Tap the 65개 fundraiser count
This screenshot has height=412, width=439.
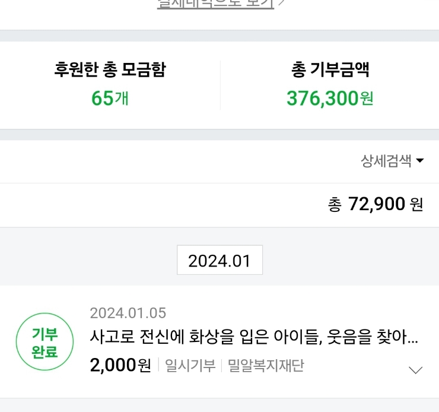click(x=110, y=99)
